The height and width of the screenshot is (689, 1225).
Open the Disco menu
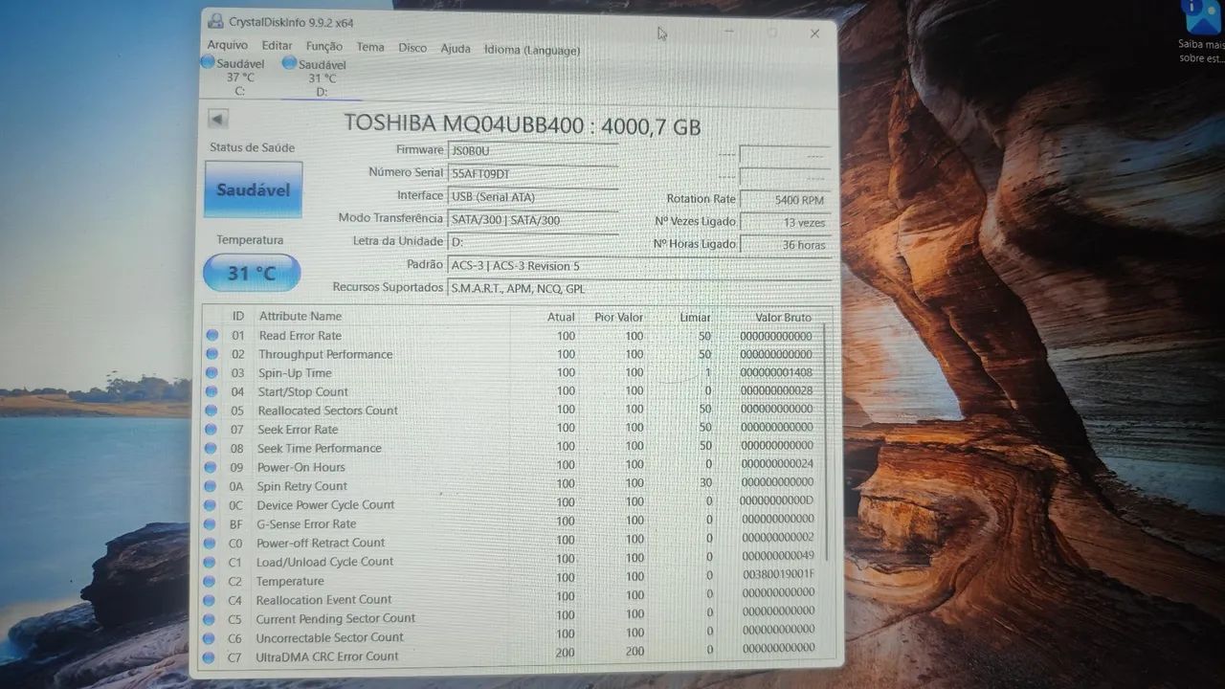(412, 48)
